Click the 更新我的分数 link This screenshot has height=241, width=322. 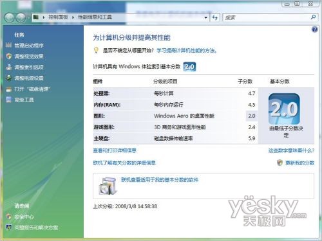coord(299,163)
